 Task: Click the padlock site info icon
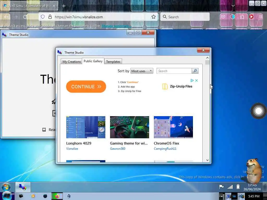click(x=50, y=17)
